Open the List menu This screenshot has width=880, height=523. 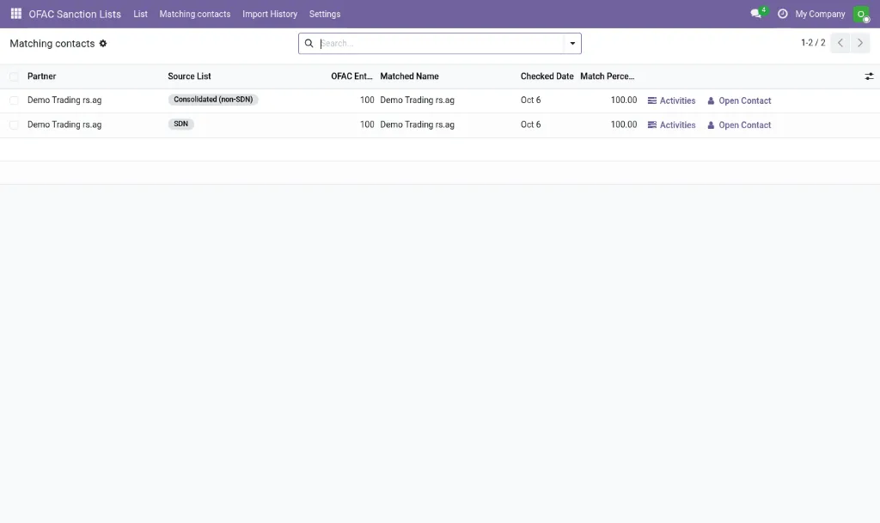pos(140,14)
